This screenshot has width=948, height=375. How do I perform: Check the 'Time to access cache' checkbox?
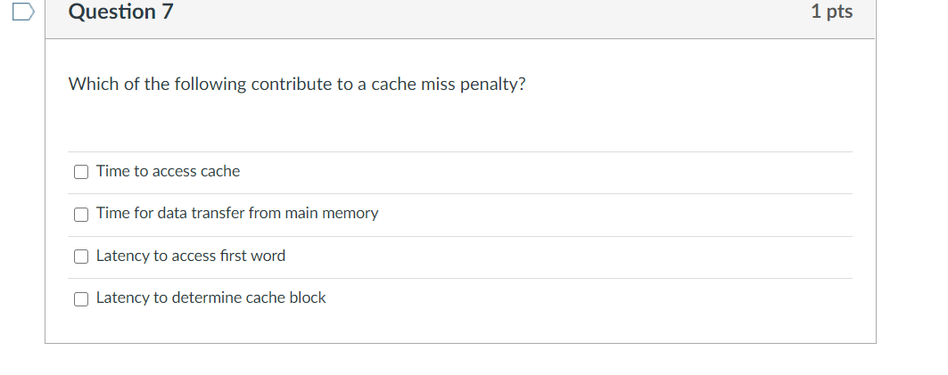click(x=81, y=172)
